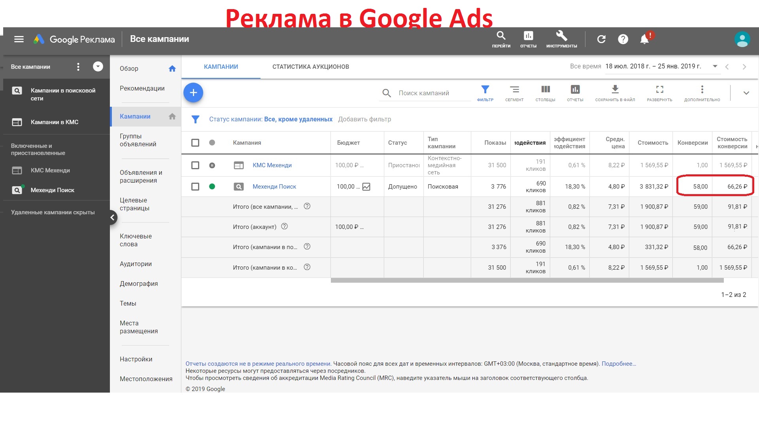The width and height of the screenshot is (759, 427).
Task: Open the help question mark icon
Action: pyautogui.click(x=623, y=39)
